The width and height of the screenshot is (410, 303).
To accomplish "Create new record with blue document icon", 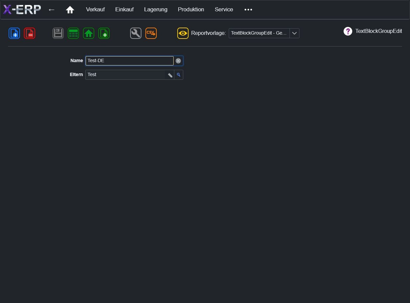I will click(x=14, y=33).
